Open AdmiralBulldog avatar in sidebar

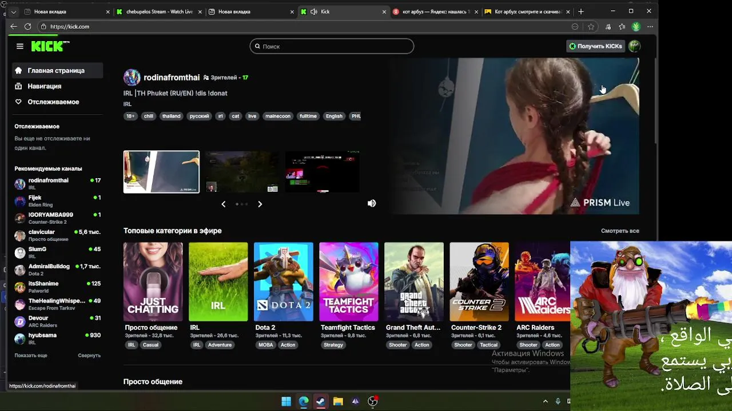pos(20,270)
